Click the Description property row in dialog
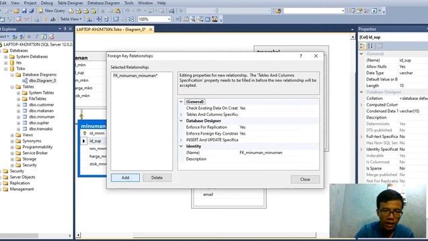Image resolution: width=428 pixels, height=241 pixels. 248,159
